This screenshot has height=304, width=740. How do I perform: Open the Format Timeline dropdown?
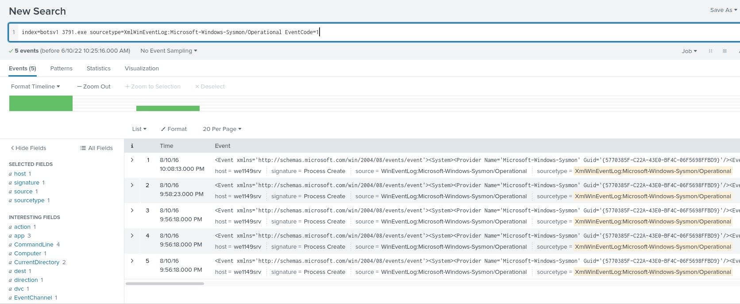click(x=35, y=86)
